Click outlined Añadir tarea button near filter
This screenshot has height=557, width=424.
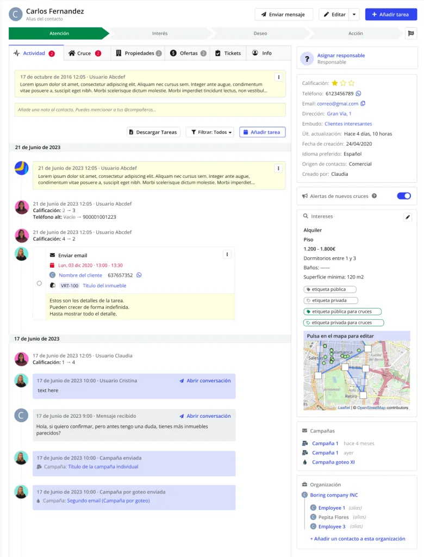point(262,132)
